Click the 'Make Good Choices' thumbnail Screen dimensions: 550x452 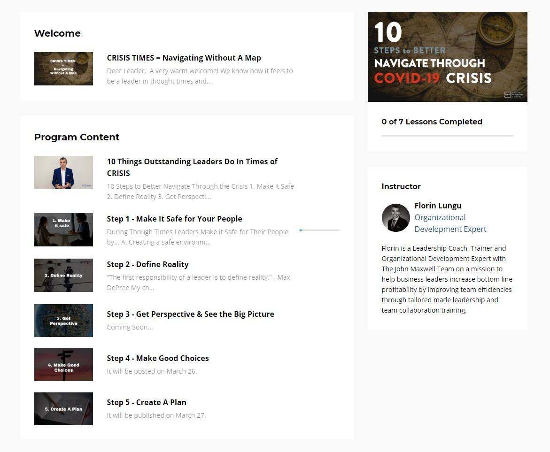point(63,365)
